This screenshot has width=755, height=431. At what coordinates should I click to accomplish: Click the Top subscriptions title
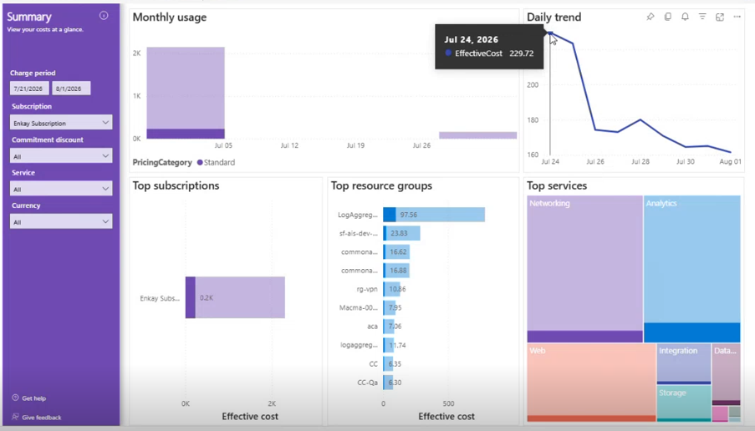176,185
